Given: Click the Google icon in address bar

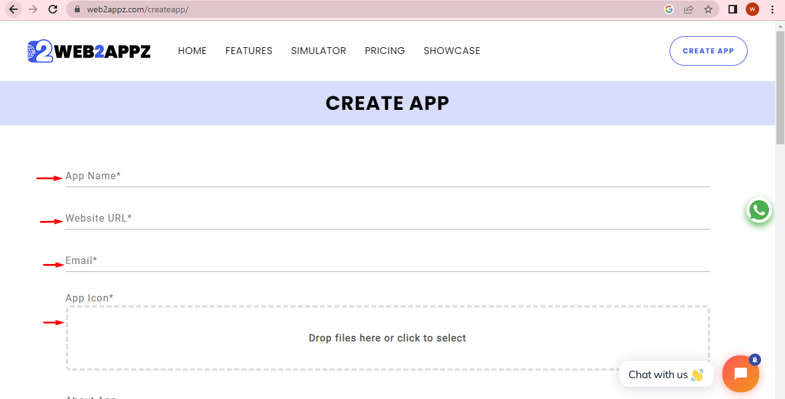Looking at the screenshot, I should [668, 9].
